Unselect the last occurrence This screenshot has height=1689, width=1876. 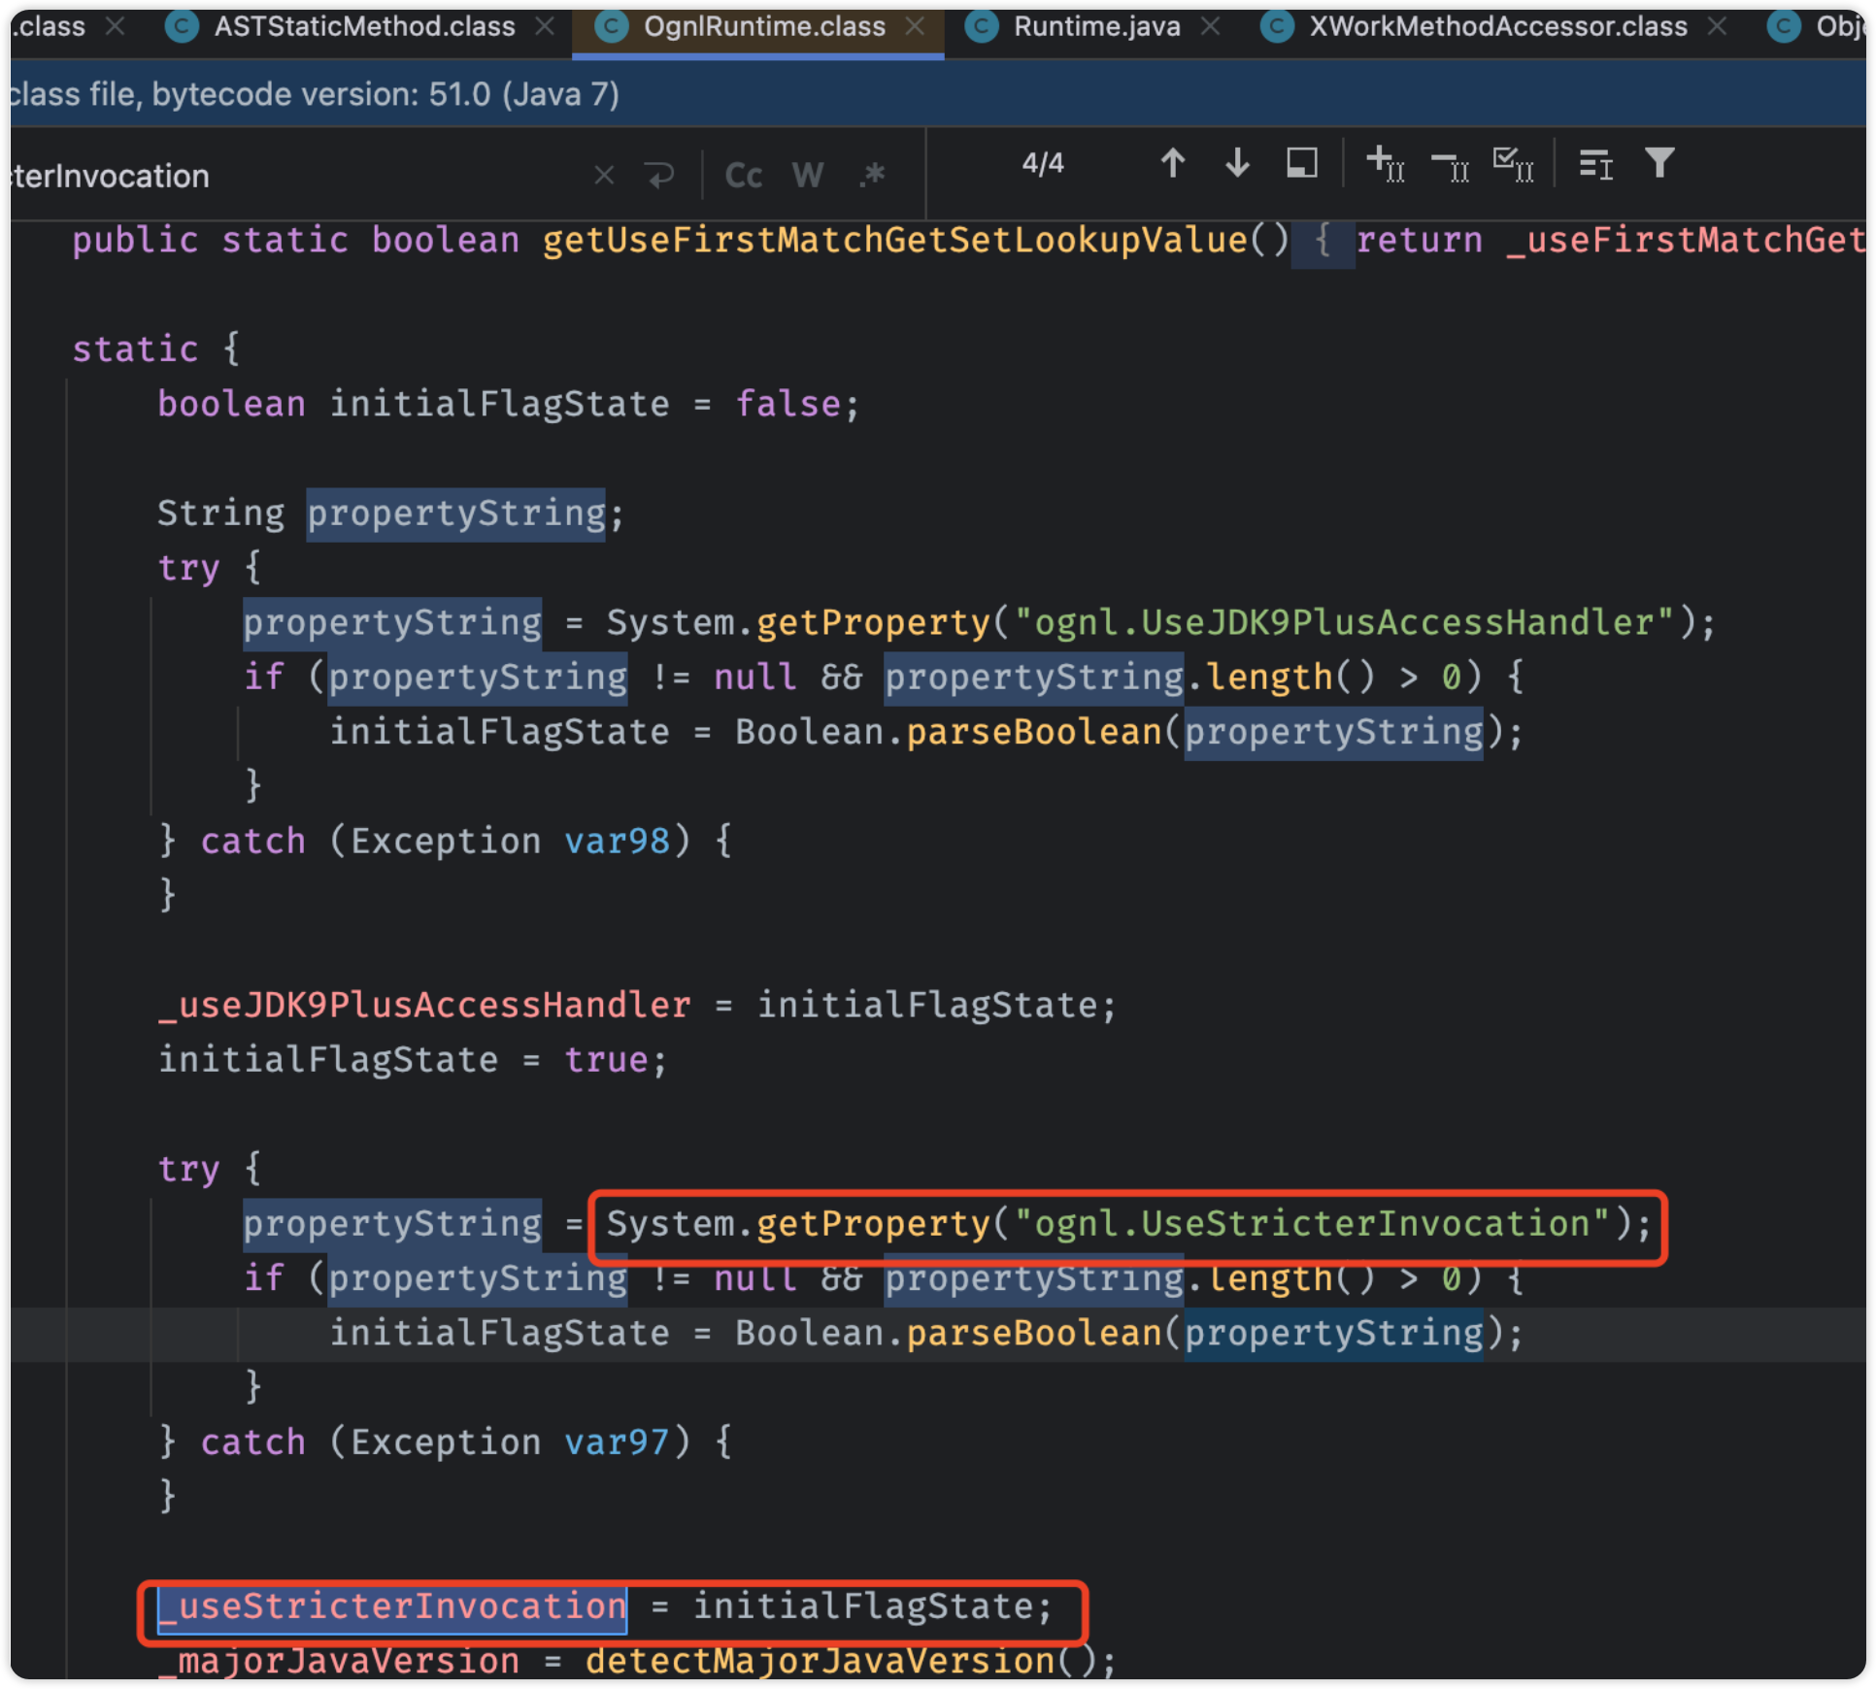click(x=1450, y=165)
